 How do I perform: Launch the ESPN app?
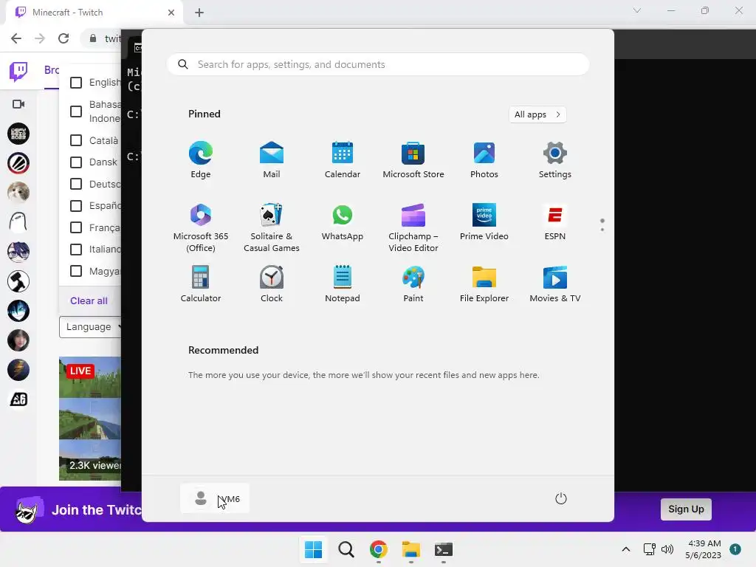(555, 221)
